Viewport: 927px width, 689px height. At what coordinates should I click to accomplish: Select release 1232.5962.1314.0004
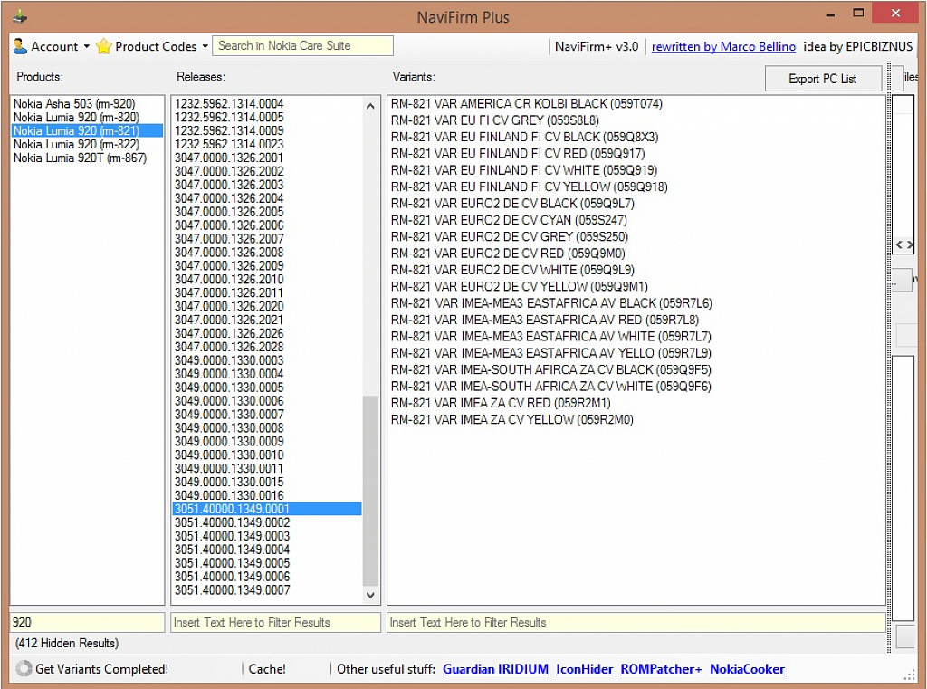pos(267,103)
